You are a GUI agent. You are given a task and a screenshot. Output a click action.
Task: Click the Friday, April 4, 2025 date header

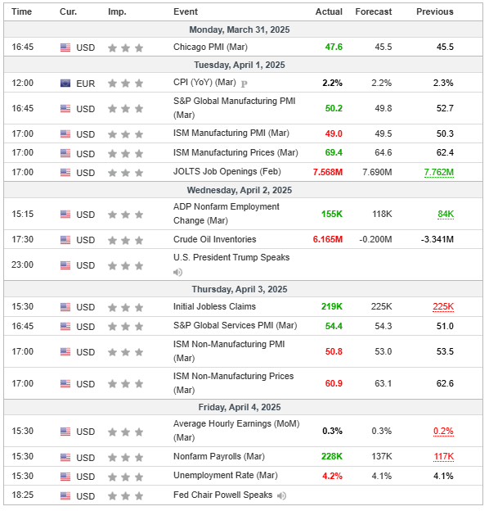point(240,407)
